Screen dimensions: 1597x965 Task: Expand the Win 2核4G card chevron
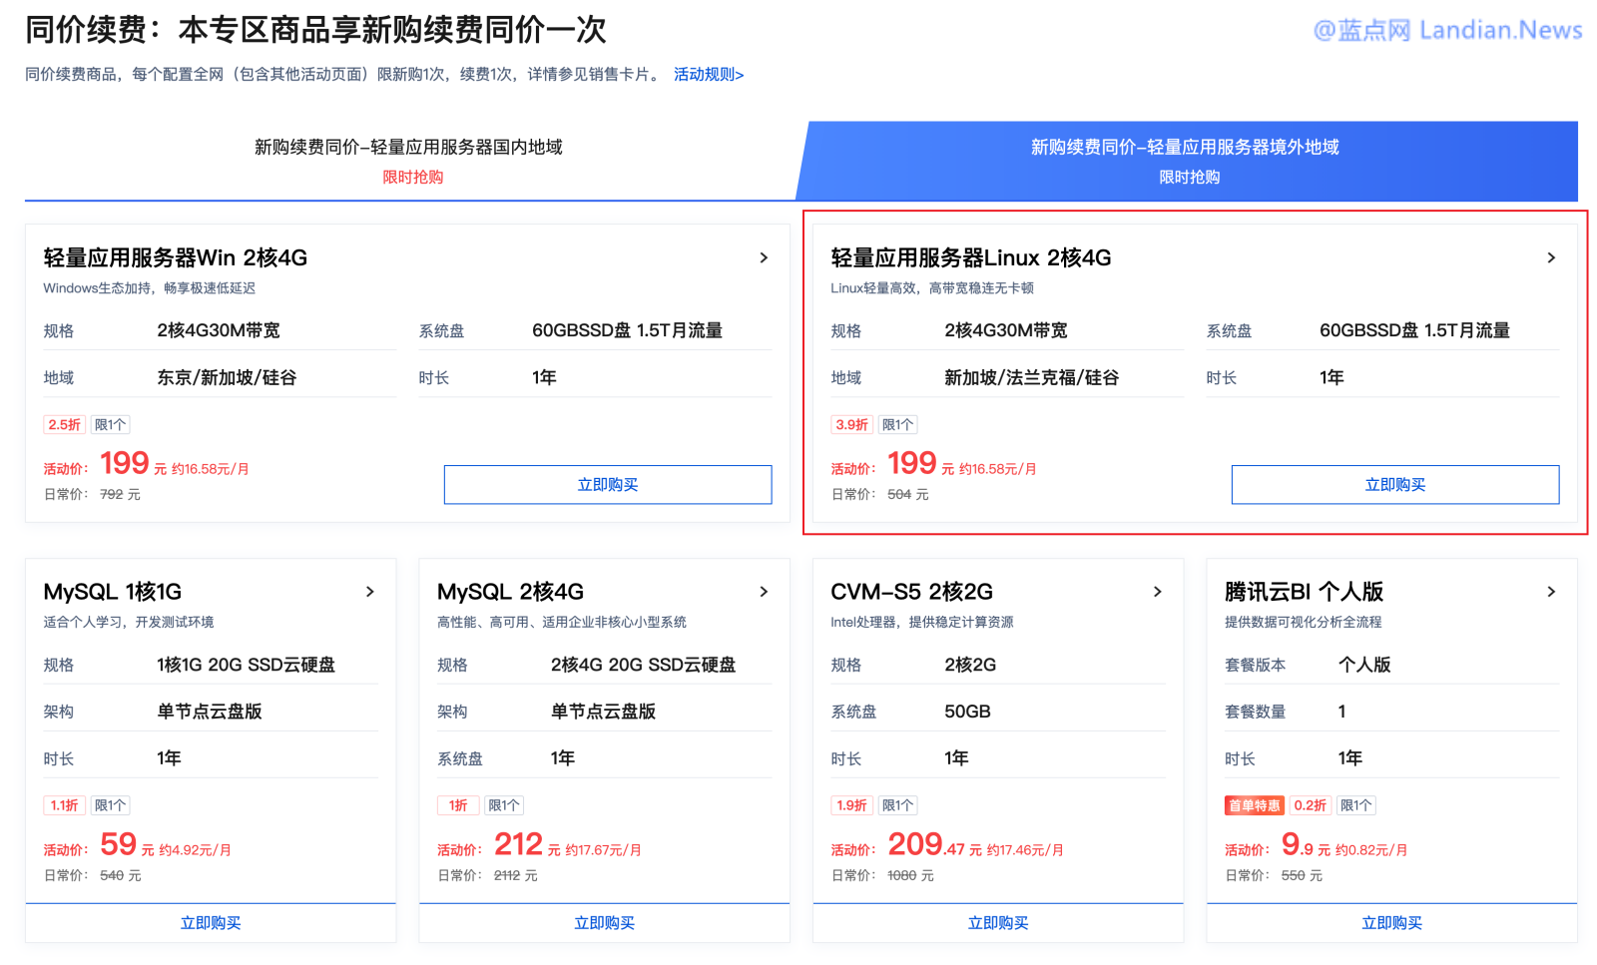tap(764, 257)
